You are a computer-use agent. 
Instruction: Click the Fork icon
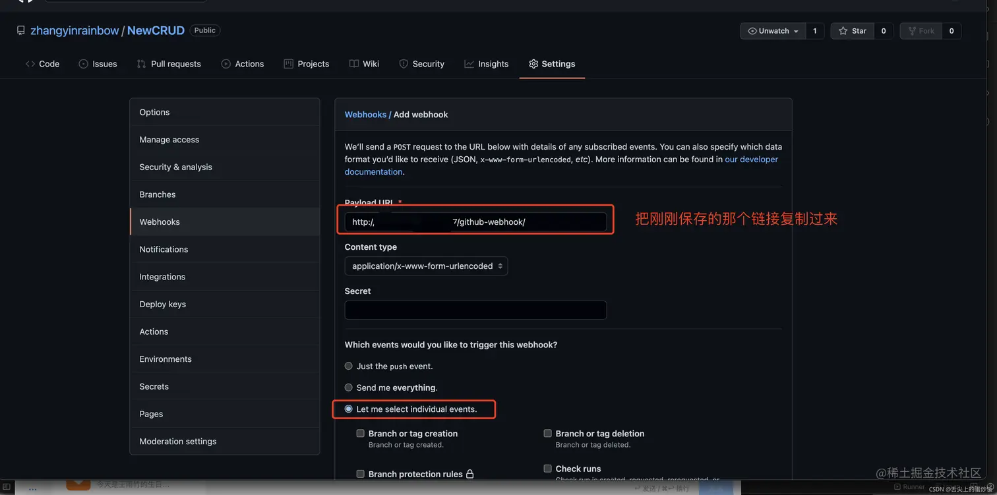pos(912,31)
